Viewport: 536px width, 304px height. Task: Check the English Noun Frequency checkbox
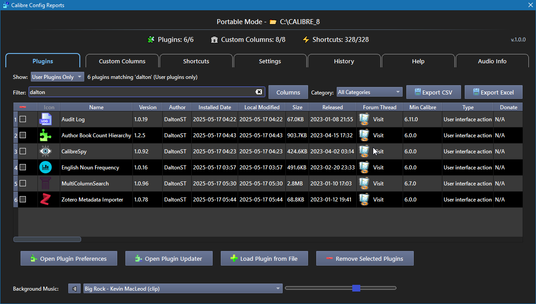pos(23,167)
